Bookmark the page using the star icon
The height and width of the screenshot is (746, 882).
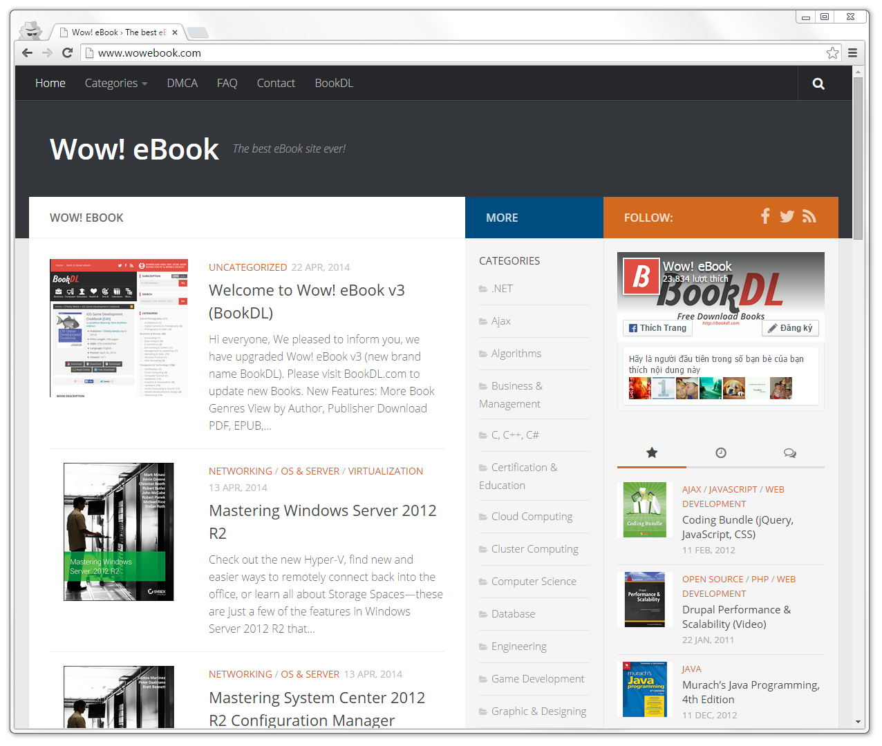click(x=833, y=52)
